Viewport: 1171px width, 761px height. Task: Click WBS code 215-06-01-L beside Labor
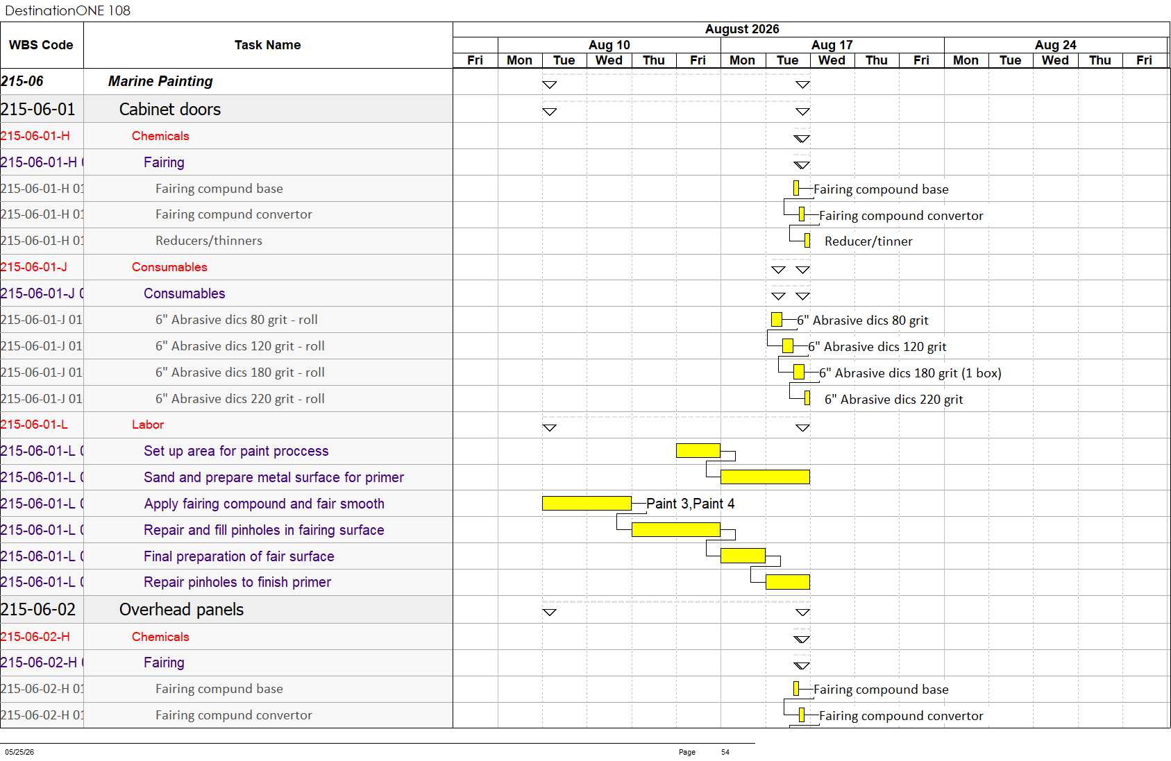pos(34,425)
